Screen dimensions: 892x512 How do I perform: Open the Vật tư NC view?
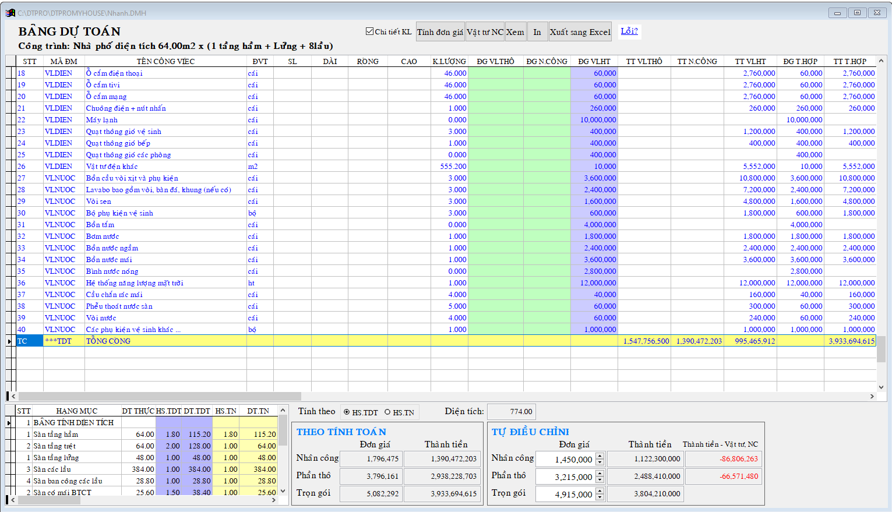485,32
